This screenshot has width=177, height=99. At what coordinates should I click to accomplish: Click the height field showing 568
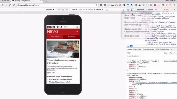67,10
